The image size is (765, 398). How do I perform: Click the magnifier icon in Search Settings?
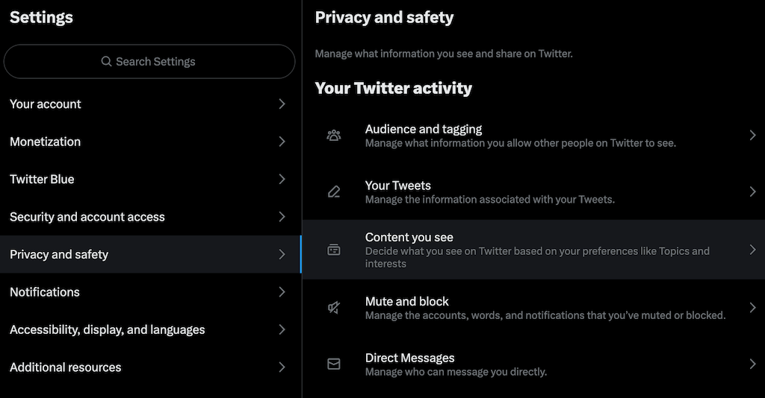[x=107, y=62]
